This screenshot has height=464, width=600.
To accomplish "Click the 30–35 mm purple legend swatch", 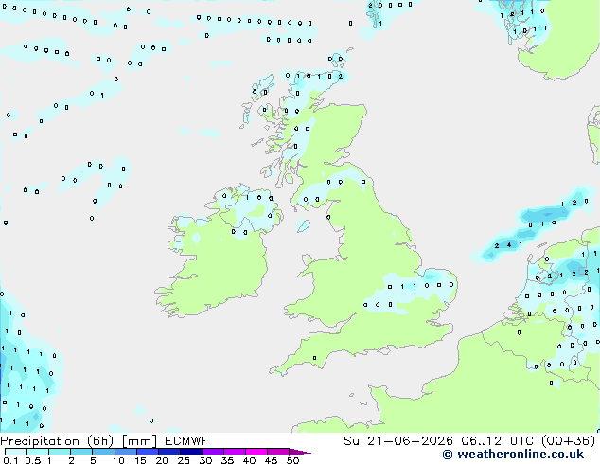I will [x=213, y=452].
